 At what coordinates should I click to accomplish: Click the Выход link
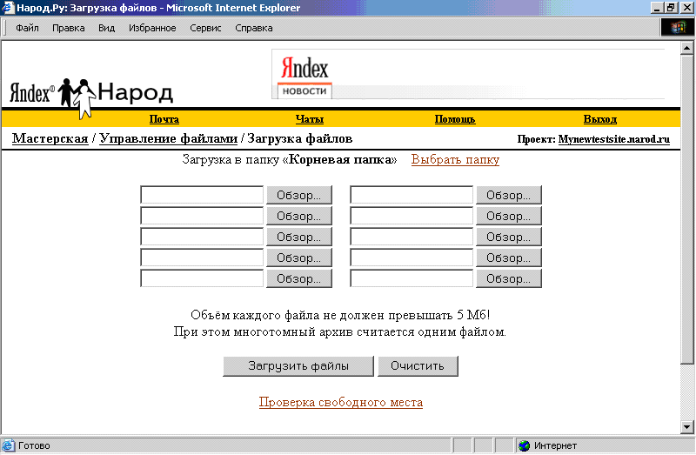pyautogui.click(x=600, y=119)
